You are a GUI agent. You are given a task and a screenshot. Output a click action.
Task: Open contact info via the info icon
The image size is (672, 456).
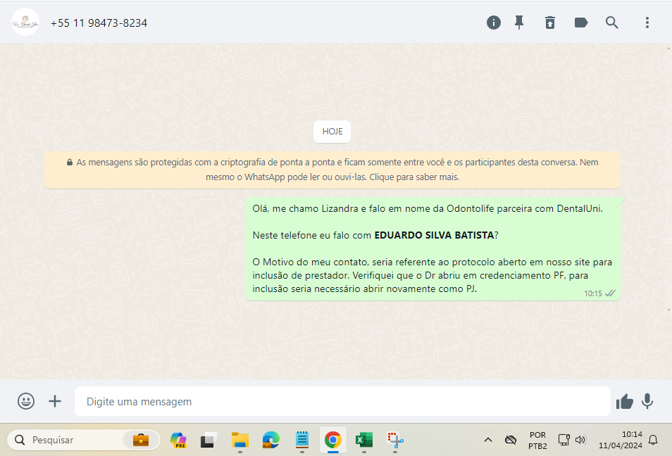pyautogui.click(x=494, y=23)
